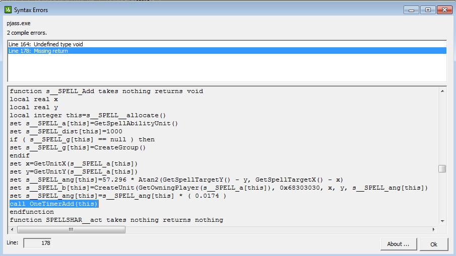Click the function SPELLSHAR__act declaration line
The width and height of the screenshot is (456, 256).
(x=116, y=220)
